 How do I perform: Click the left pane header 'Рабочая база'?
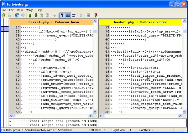[x=53, y=22]
